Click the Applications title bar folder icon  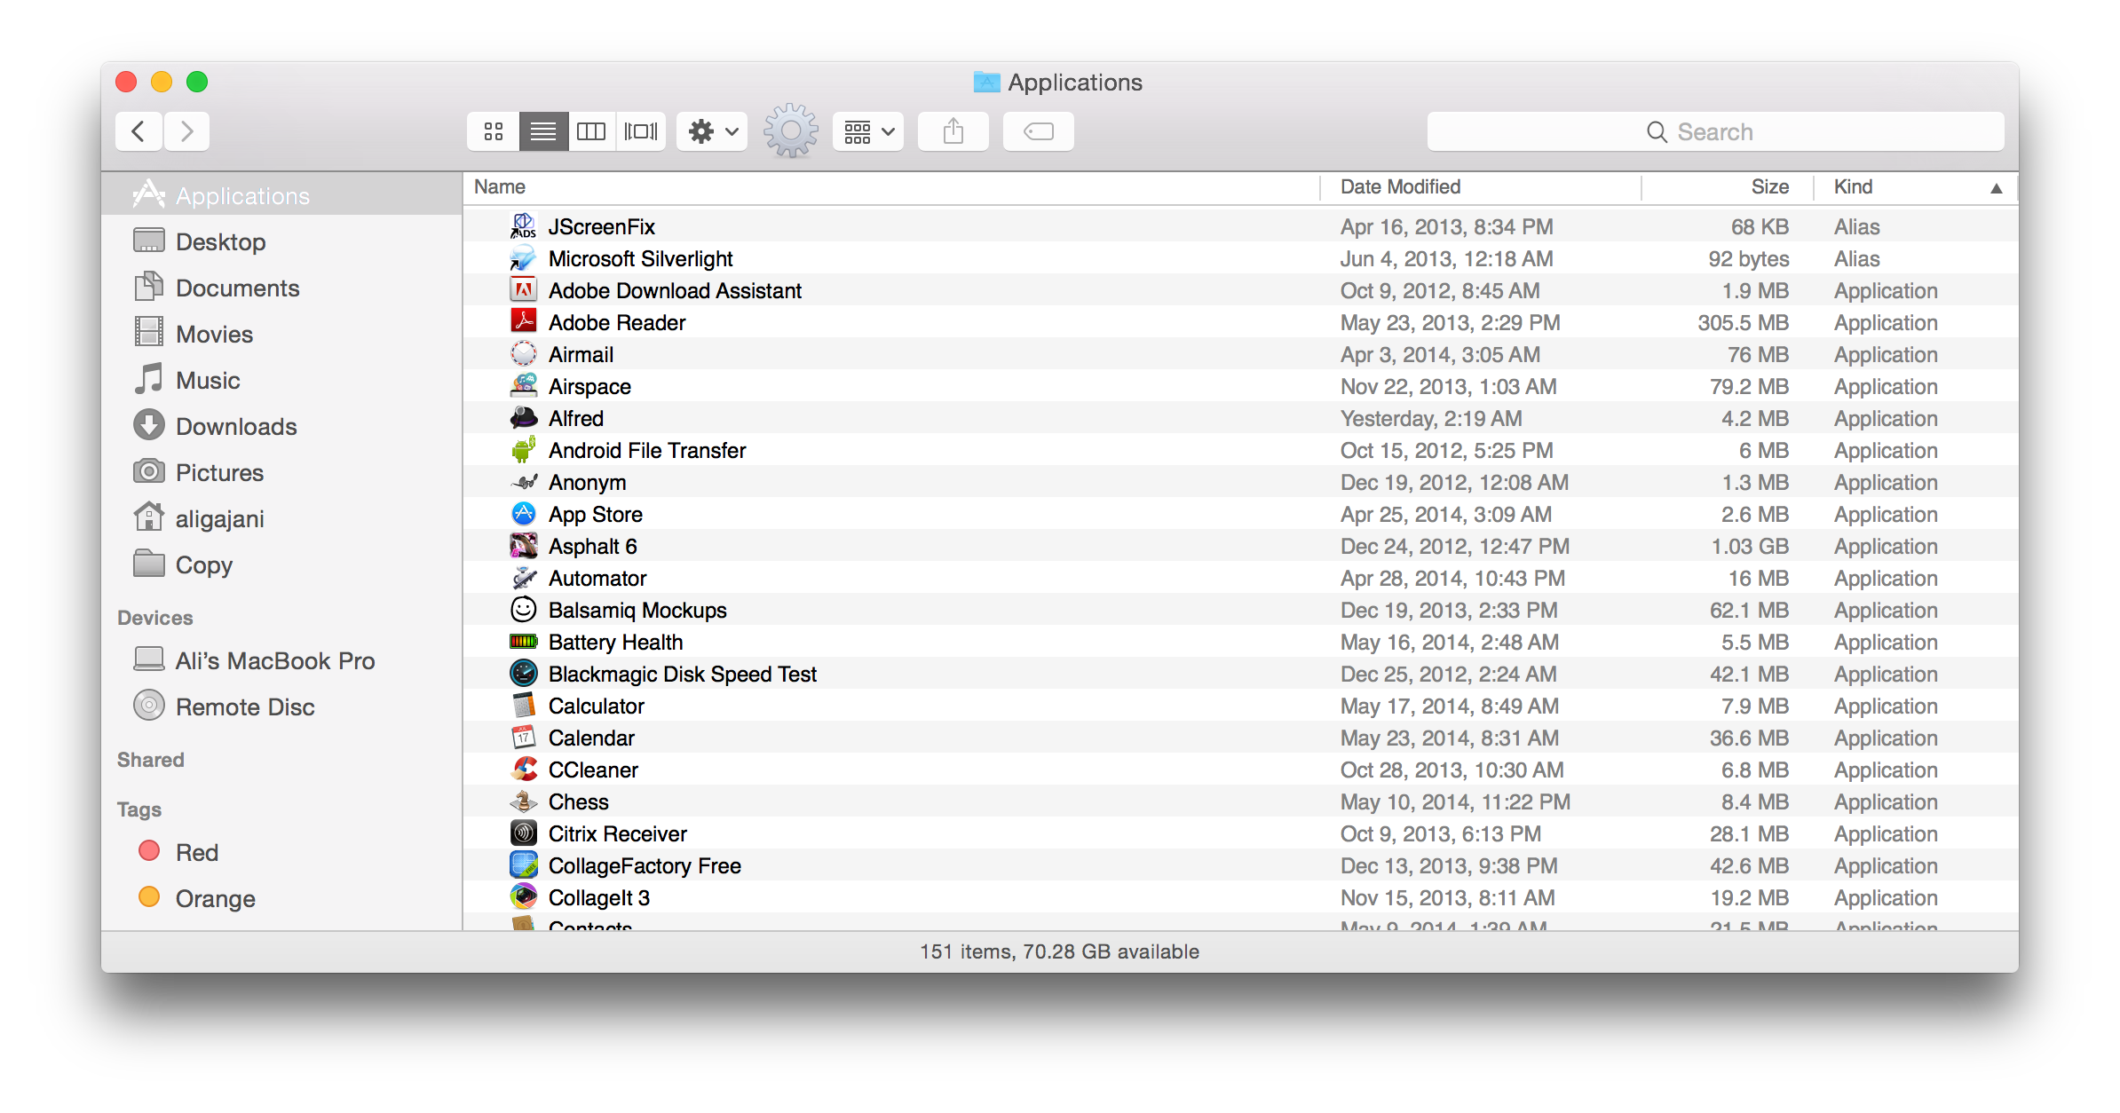click(x=987, y=83)
